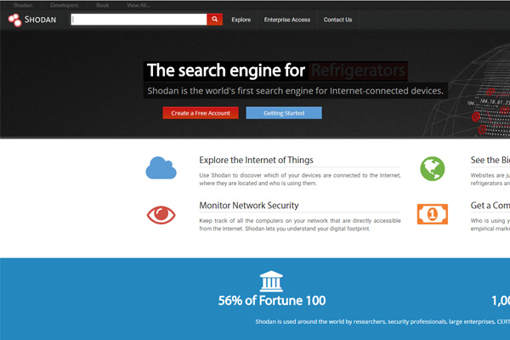Focus the Shodan search input field

click(x=139, y=20)
